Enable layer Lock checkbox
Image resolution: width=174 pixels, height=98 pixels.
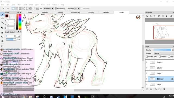[x=169, y=57]
